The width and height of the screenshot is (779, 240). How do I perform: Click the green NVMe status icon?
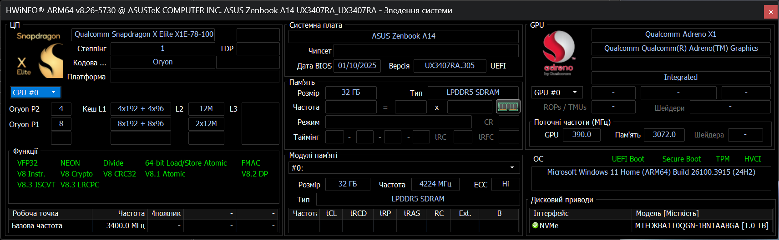click(x=535, y=225)
